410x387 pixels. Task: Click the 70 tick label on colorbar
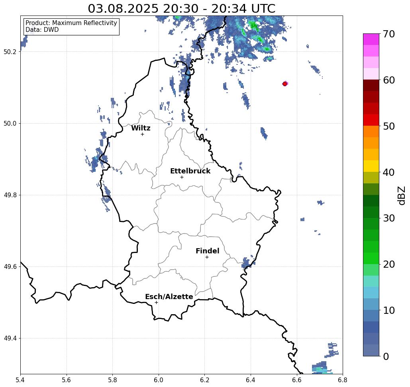click(x=388, y=34)
